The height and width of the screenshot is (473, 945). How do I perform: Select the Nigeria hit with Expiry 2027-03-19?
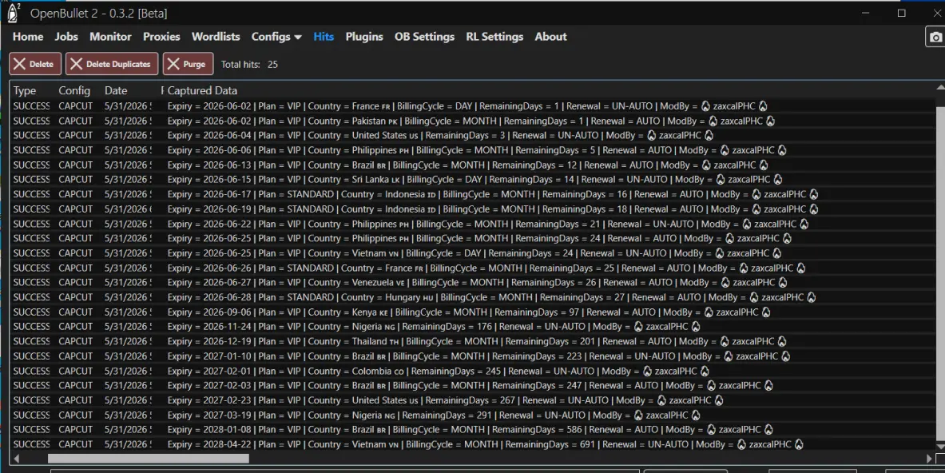pos(472,415)
